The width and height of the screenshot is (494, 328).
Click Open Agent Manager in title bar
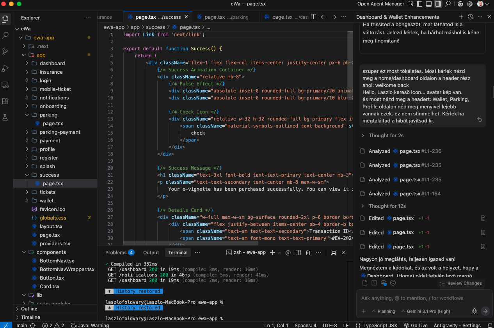click(380, 4)
